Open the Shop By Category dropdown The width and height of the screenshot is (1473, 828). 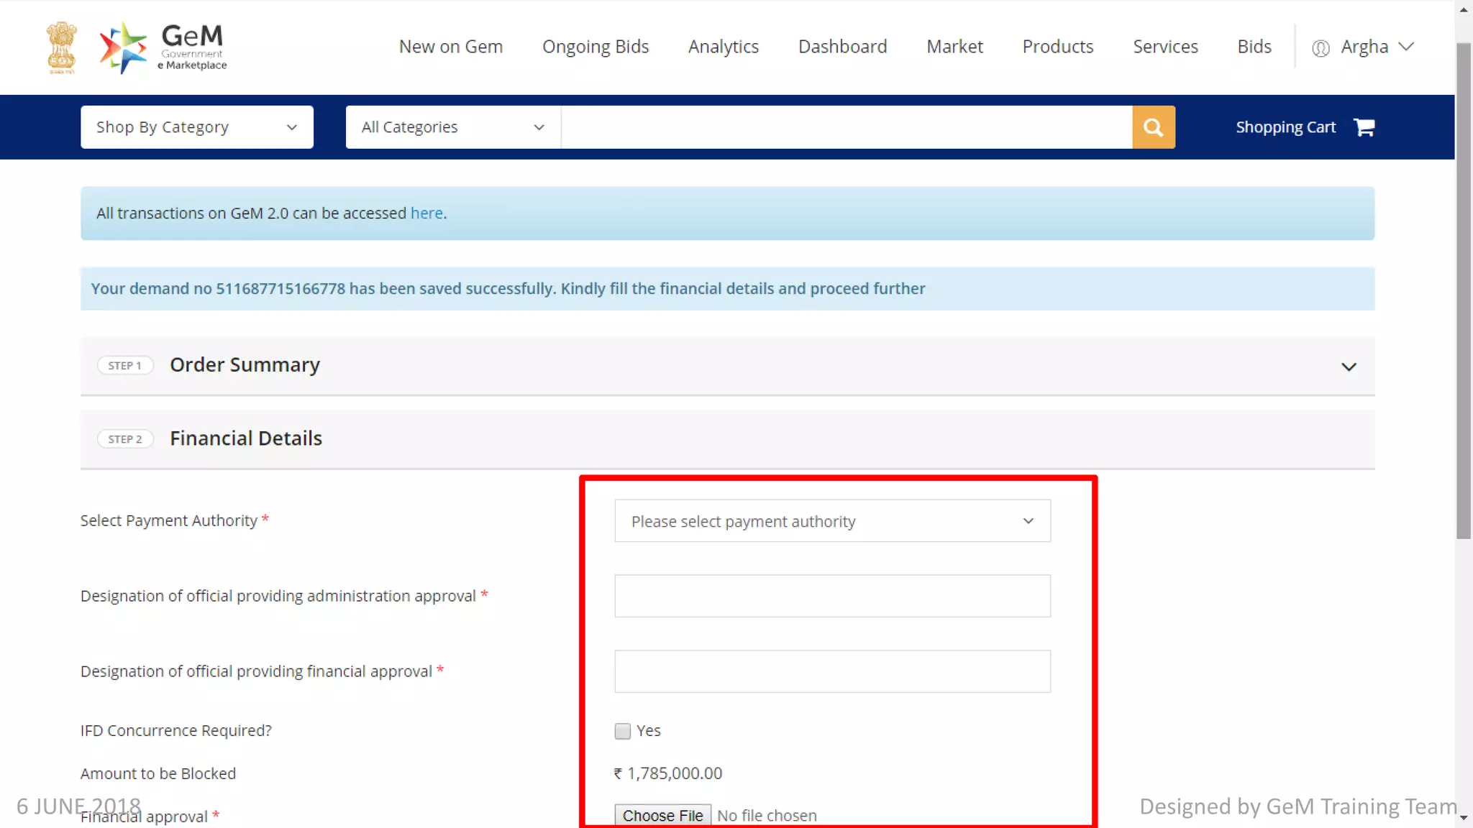pyautogui.click(x=196, y=127)
